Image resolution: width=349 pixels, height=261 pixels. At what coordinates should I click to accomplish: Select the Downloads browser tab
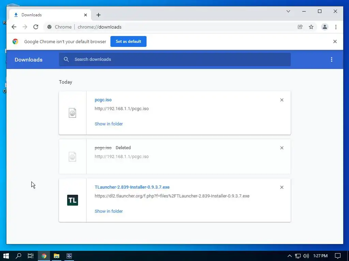[50, 15]
